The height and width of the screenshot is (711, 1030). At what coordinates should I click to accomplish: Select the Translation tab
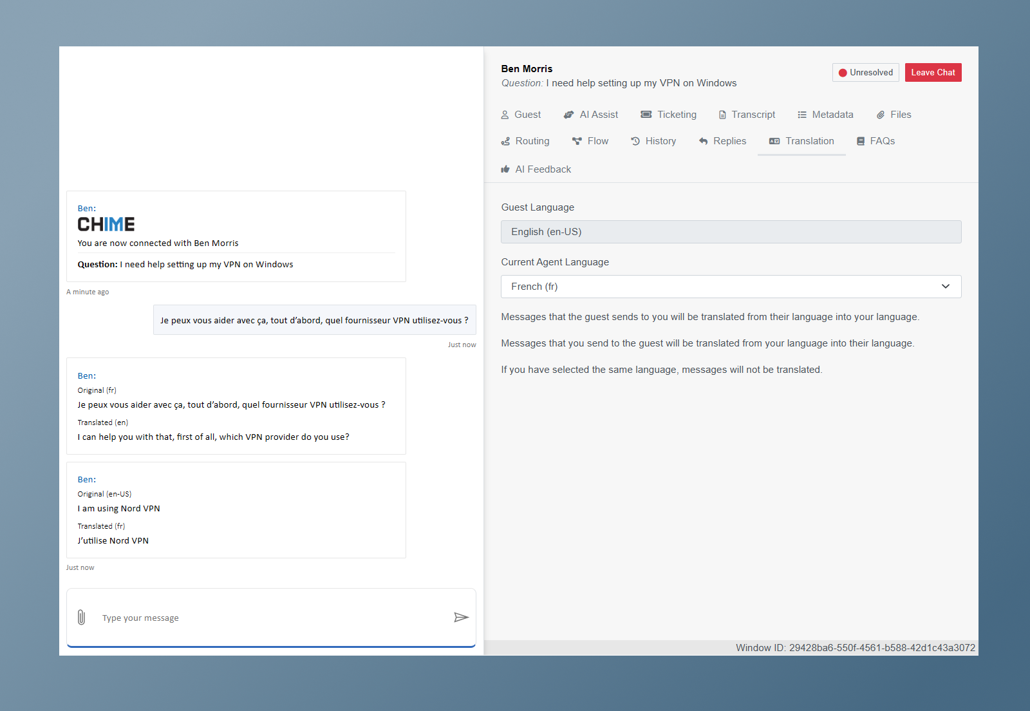tap(801, 141)
